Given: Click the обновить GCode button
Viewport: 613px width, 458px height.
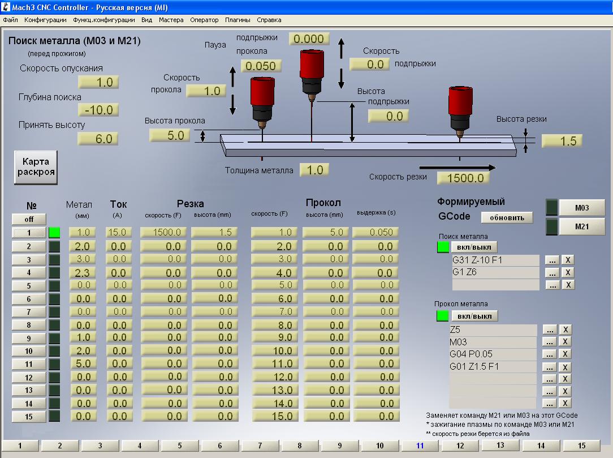Looking at the screenshot, I should click(x=507, y=217).
